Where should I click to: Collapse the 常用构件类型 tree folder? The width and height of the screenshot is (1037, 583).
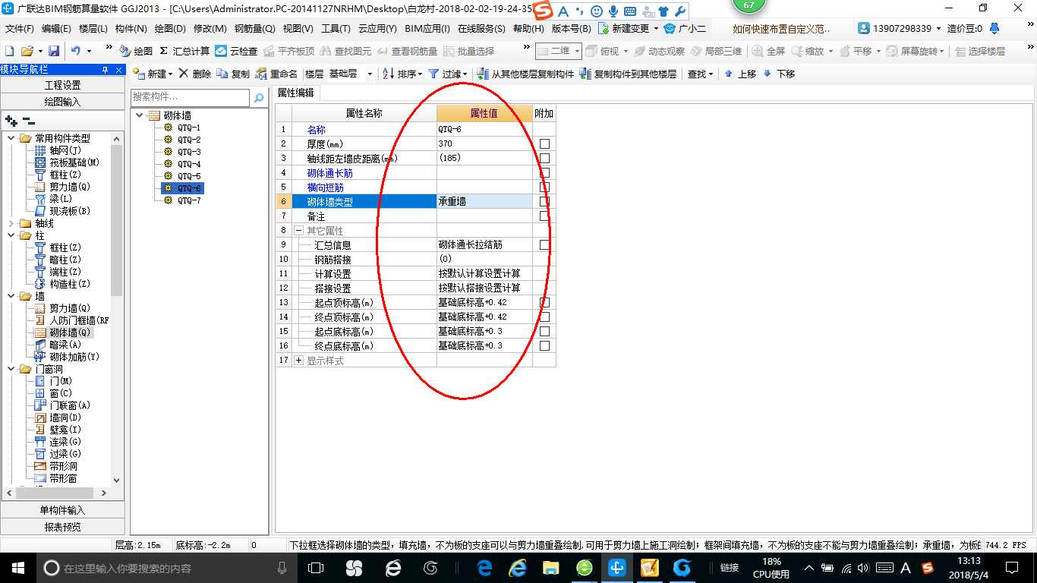pos(11,138)
